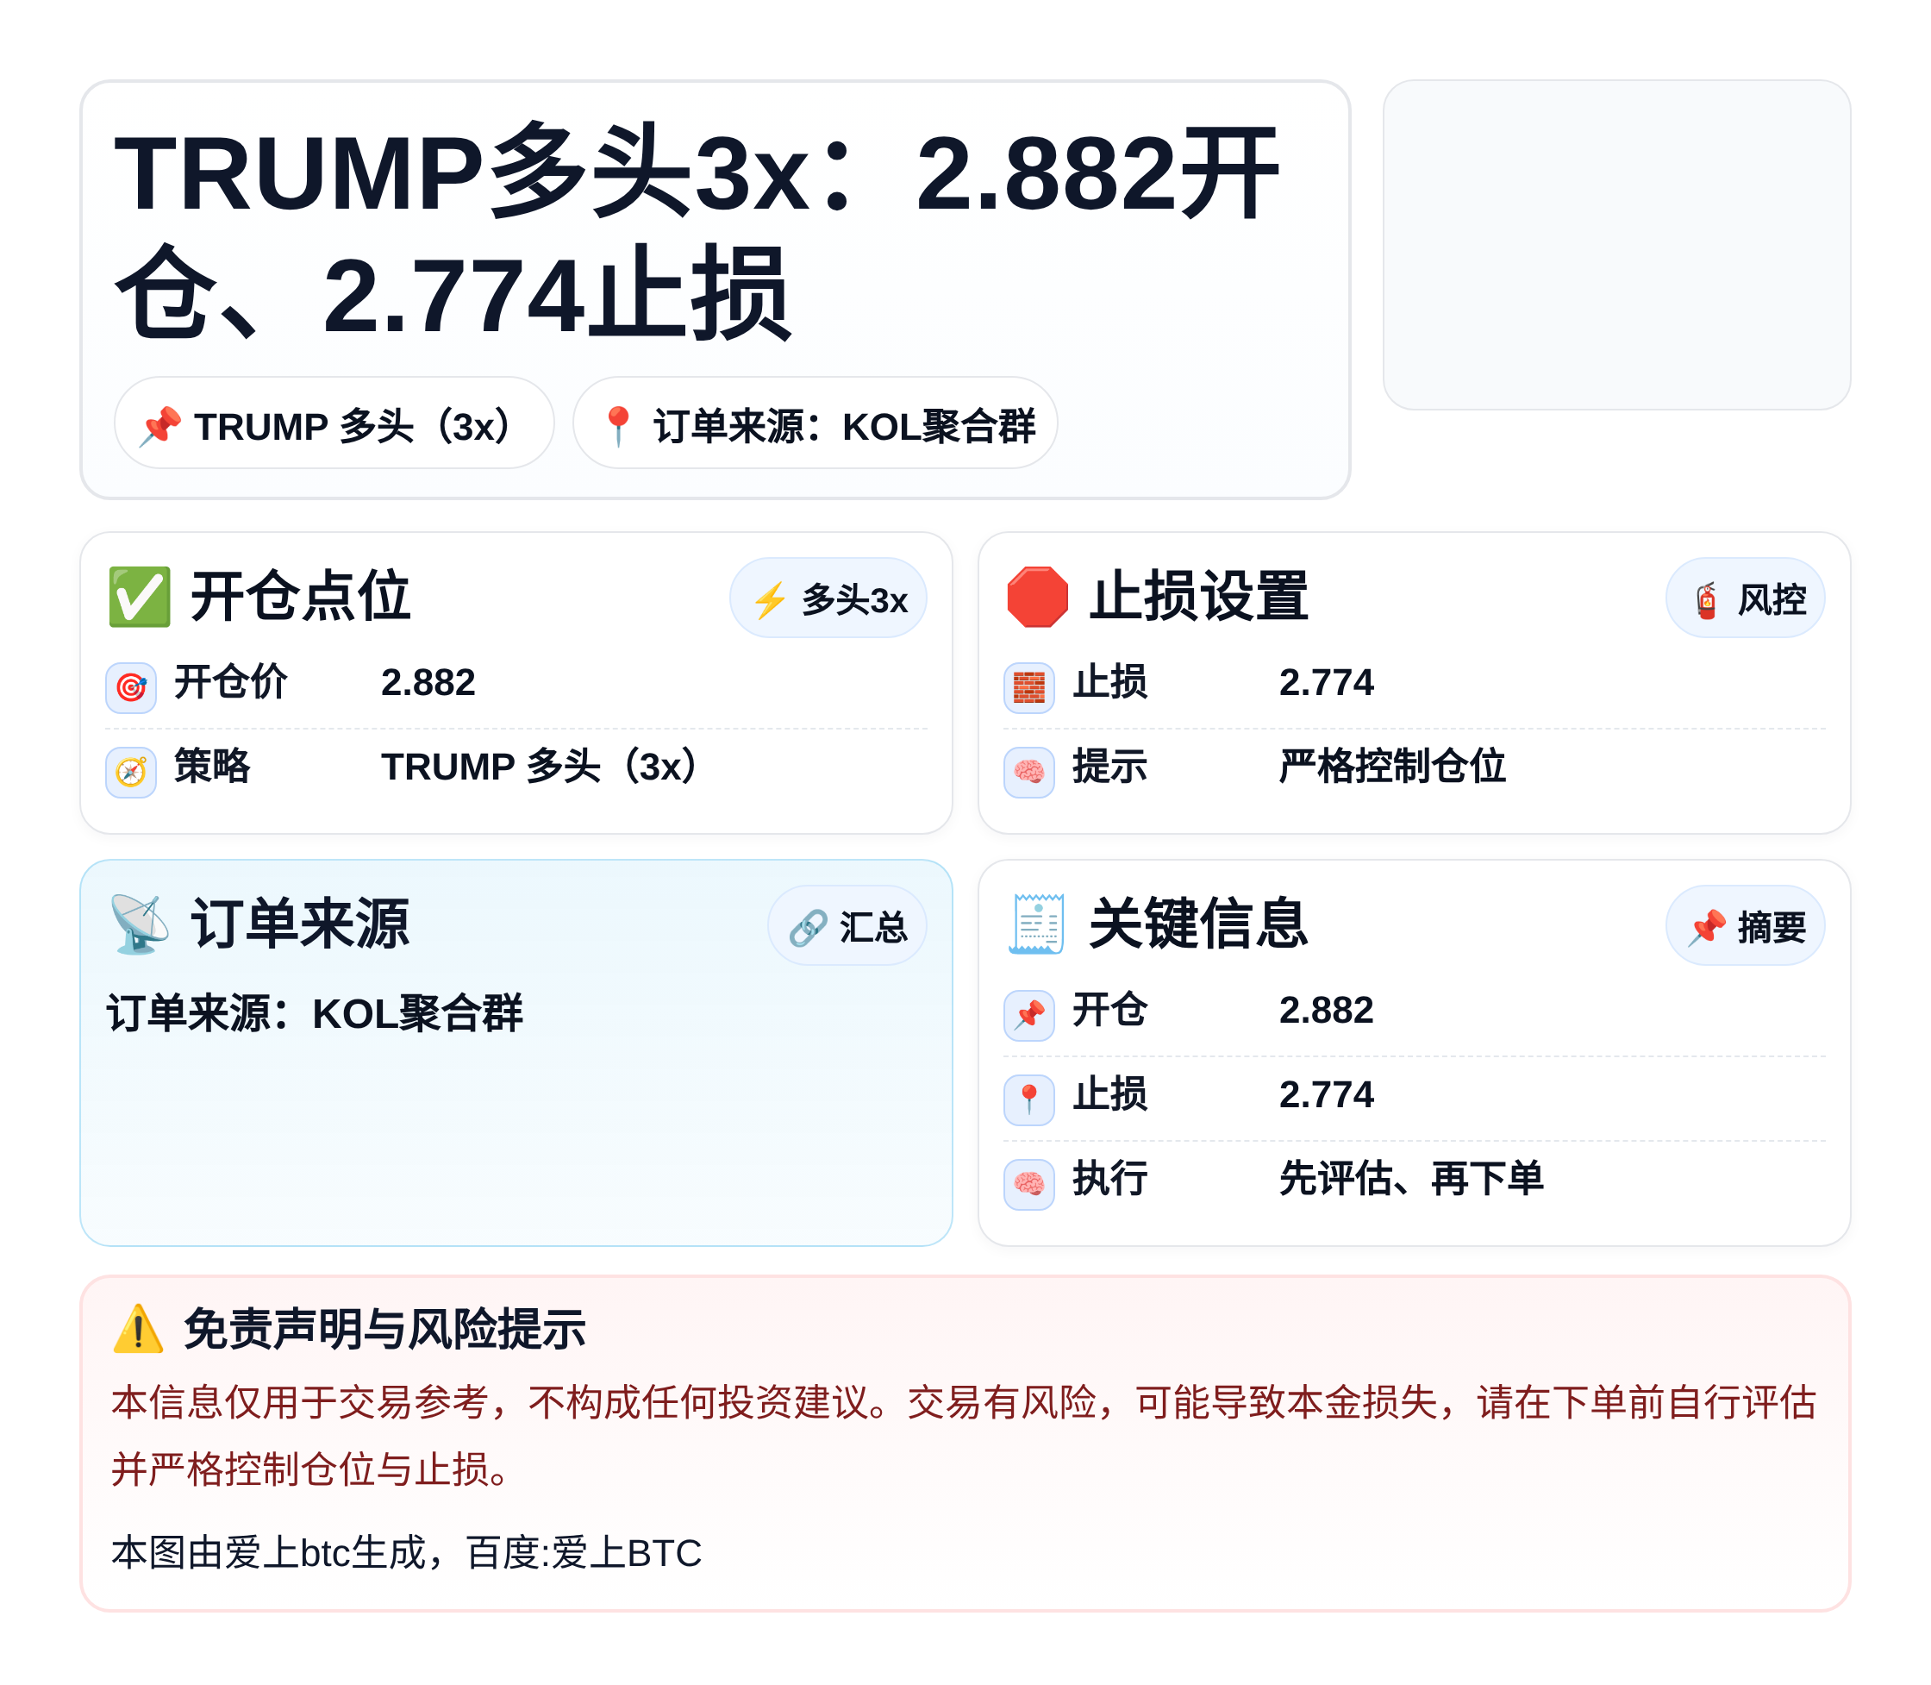Click the brain icon in the 提示 row

[x=1029, y=772]
